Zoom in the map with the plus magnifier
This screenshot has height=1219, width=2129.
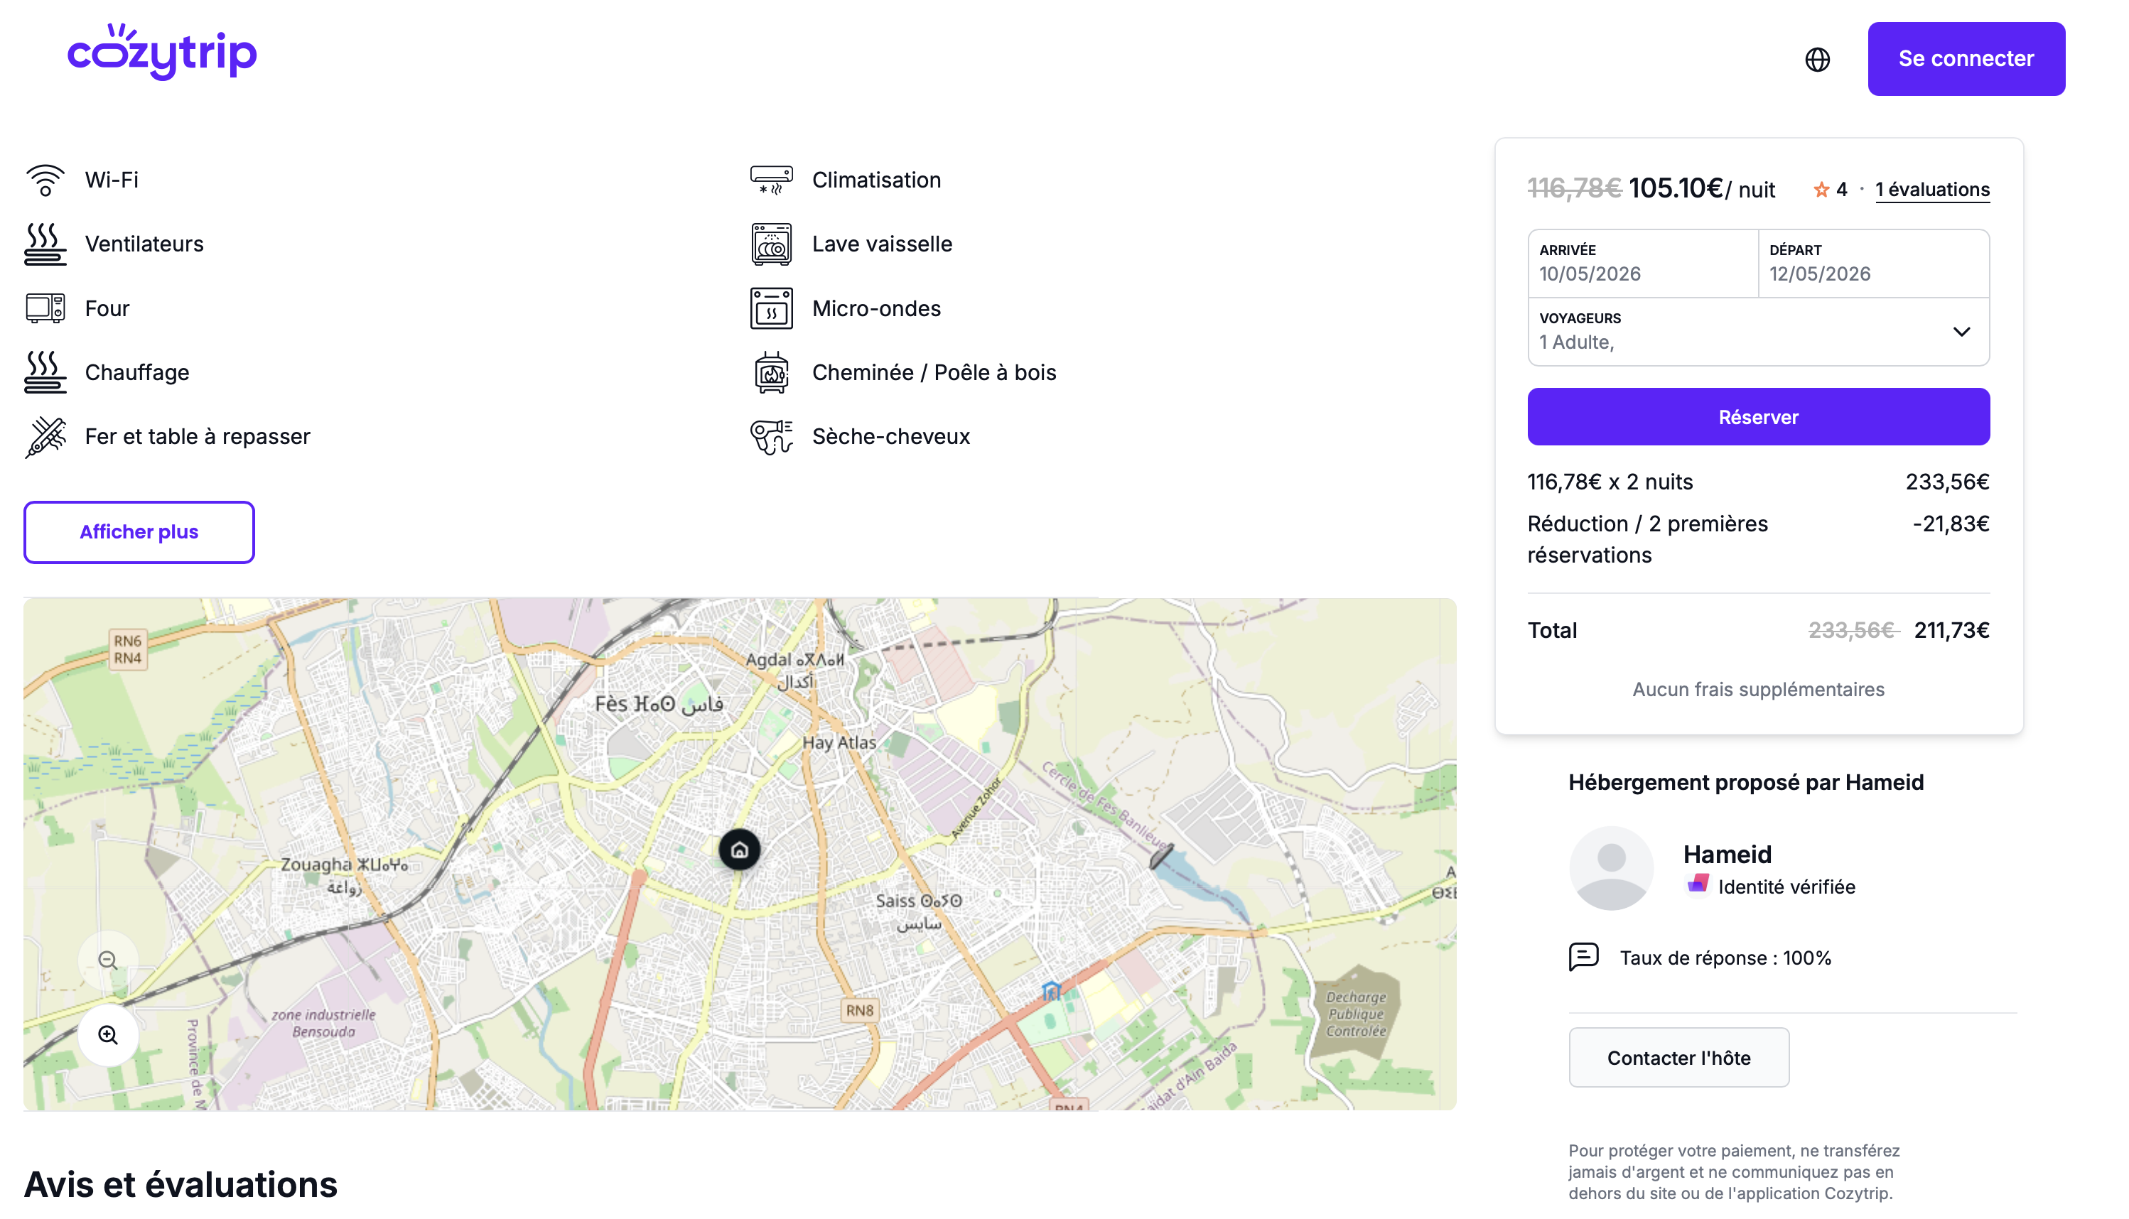click(x=108, y=1035)
